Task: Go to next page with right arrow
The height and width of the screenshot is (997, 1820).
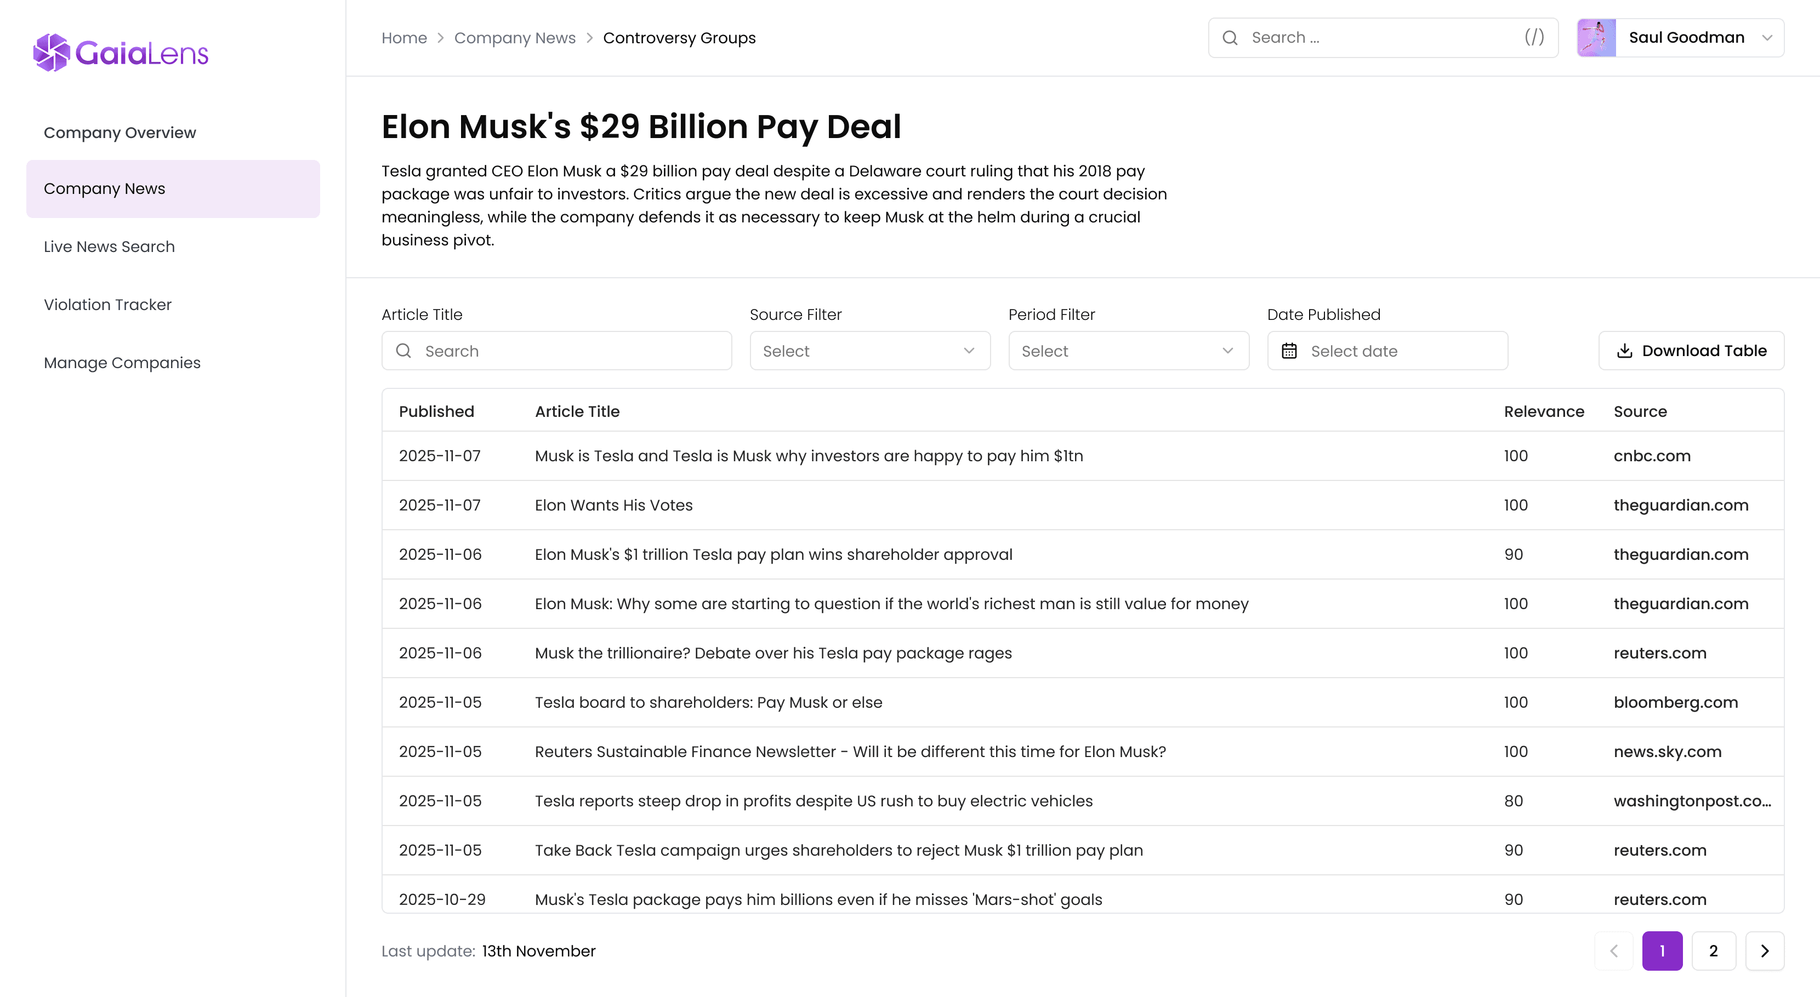Action: pyautogui.click(x=1764, y=951)
